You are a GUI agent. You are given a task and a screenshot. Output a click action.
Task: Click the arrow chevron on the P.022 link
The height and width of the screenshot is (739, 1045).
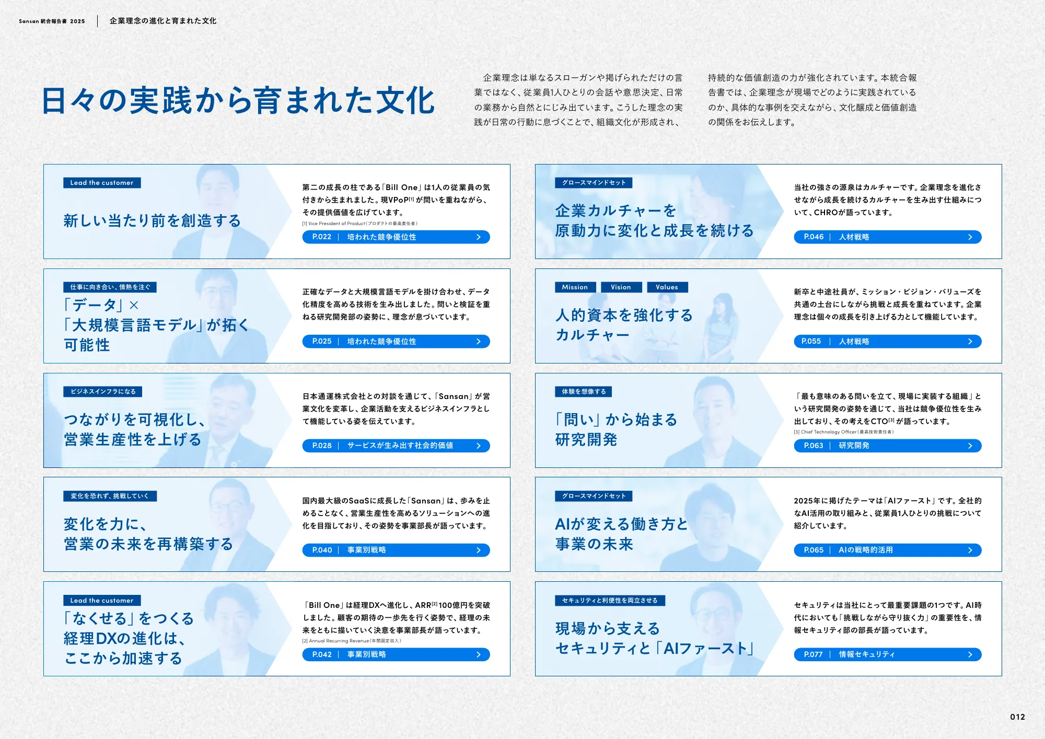479,237
